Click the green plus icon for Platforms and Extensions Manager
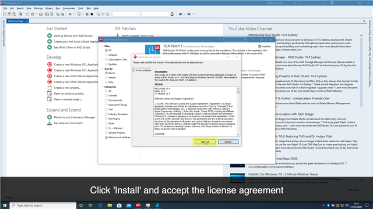 (50, 117)
